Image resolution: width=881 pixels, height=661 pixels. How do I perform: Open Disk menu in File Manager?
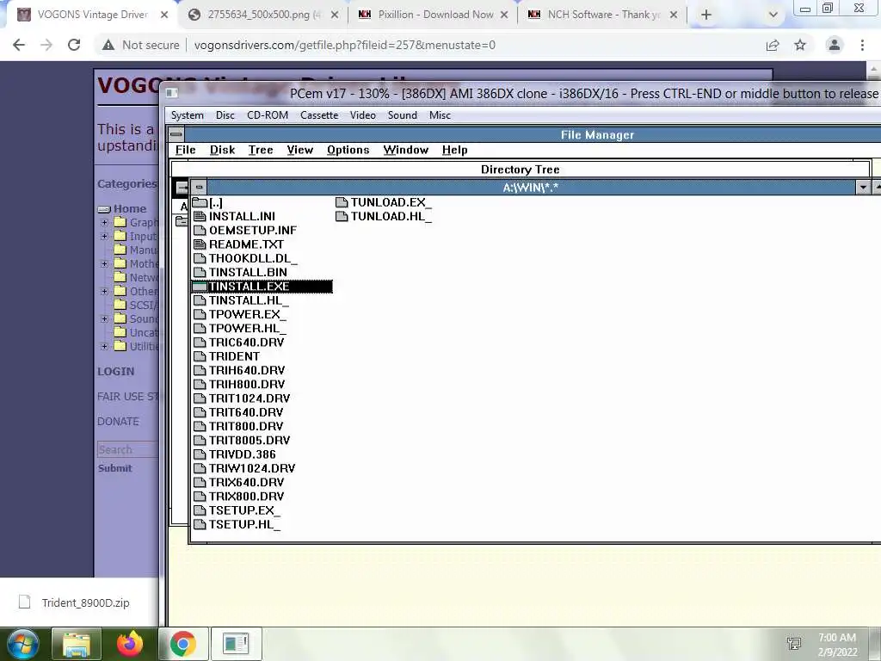(223, 150)
